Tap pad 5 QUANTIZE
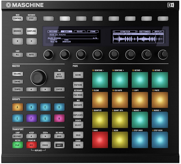 point(100,120)
